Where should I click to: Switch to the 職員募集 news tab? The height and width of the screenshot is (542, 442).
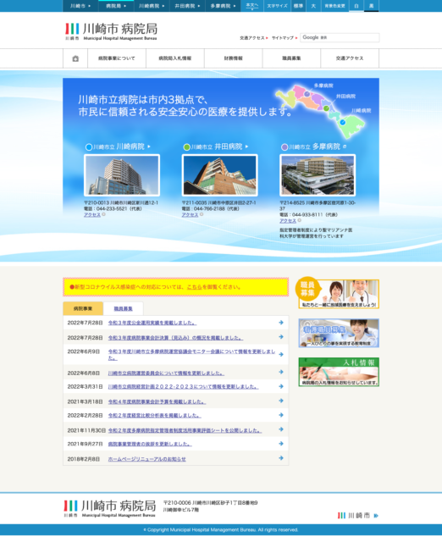point(123,308)
